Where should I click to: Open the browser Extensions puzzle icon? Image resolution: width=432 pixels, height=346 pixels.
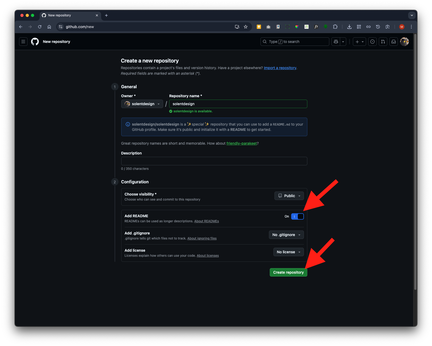(335, 27)
